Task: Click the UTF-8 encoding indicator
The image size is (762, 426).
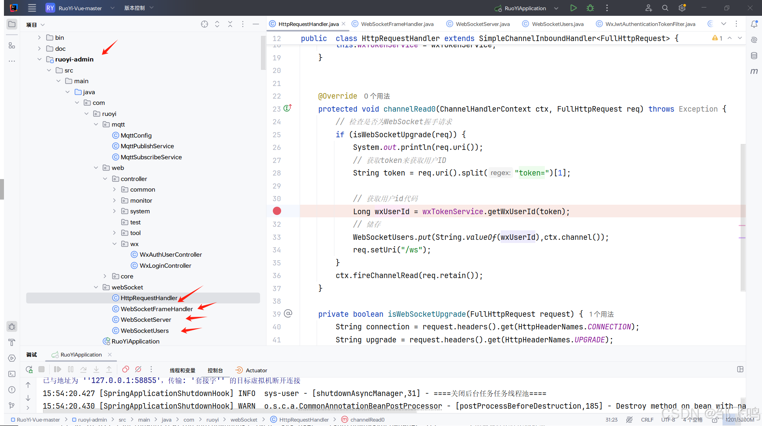Action: [x=668, y=420]
